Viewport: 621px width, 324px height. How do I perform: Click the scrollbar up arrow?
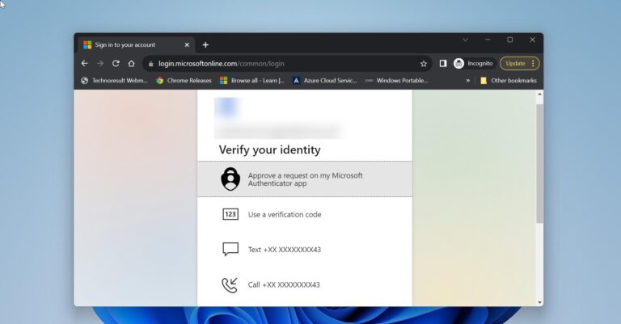(x=539, y=95)
